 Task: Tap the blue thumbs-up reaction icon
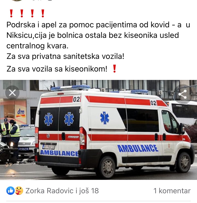(x=11, y=191)
